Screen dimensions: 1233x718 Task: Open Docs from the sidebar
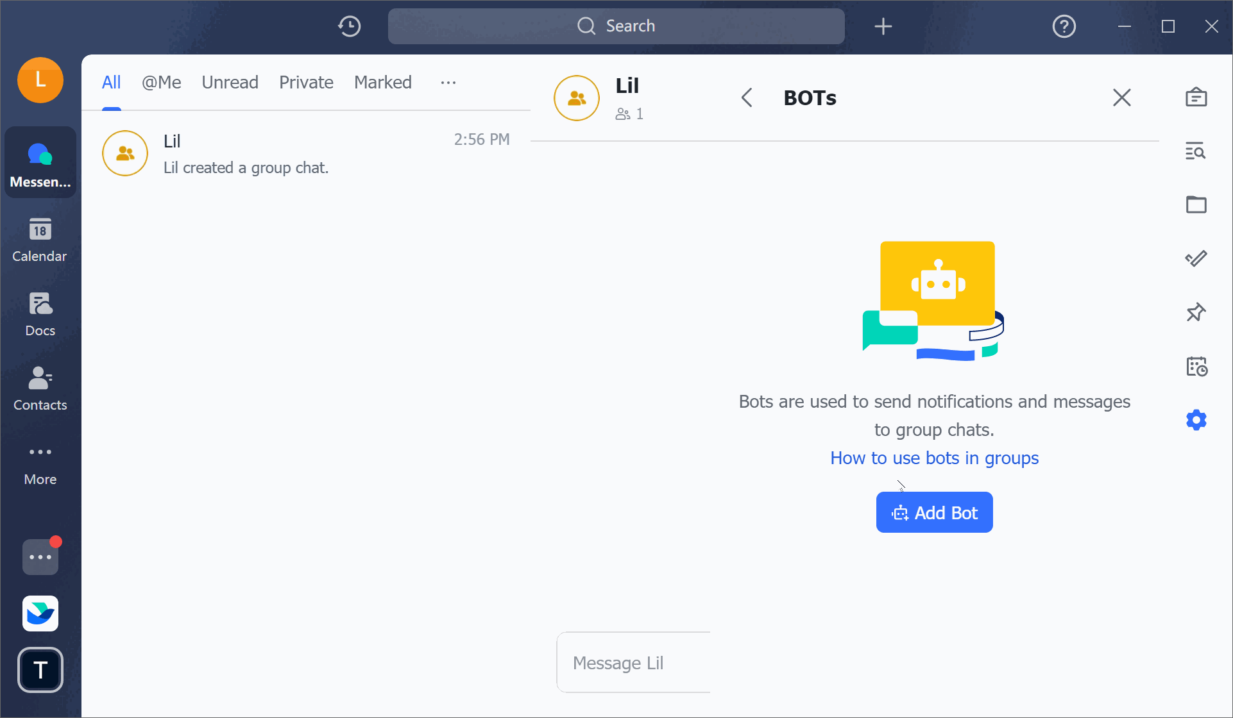(x=40, y=314)
